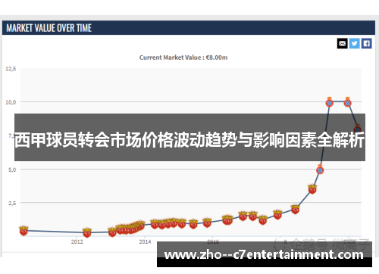Select the latest €8.0m data point

pyautogui.click(x=358, y=129)
